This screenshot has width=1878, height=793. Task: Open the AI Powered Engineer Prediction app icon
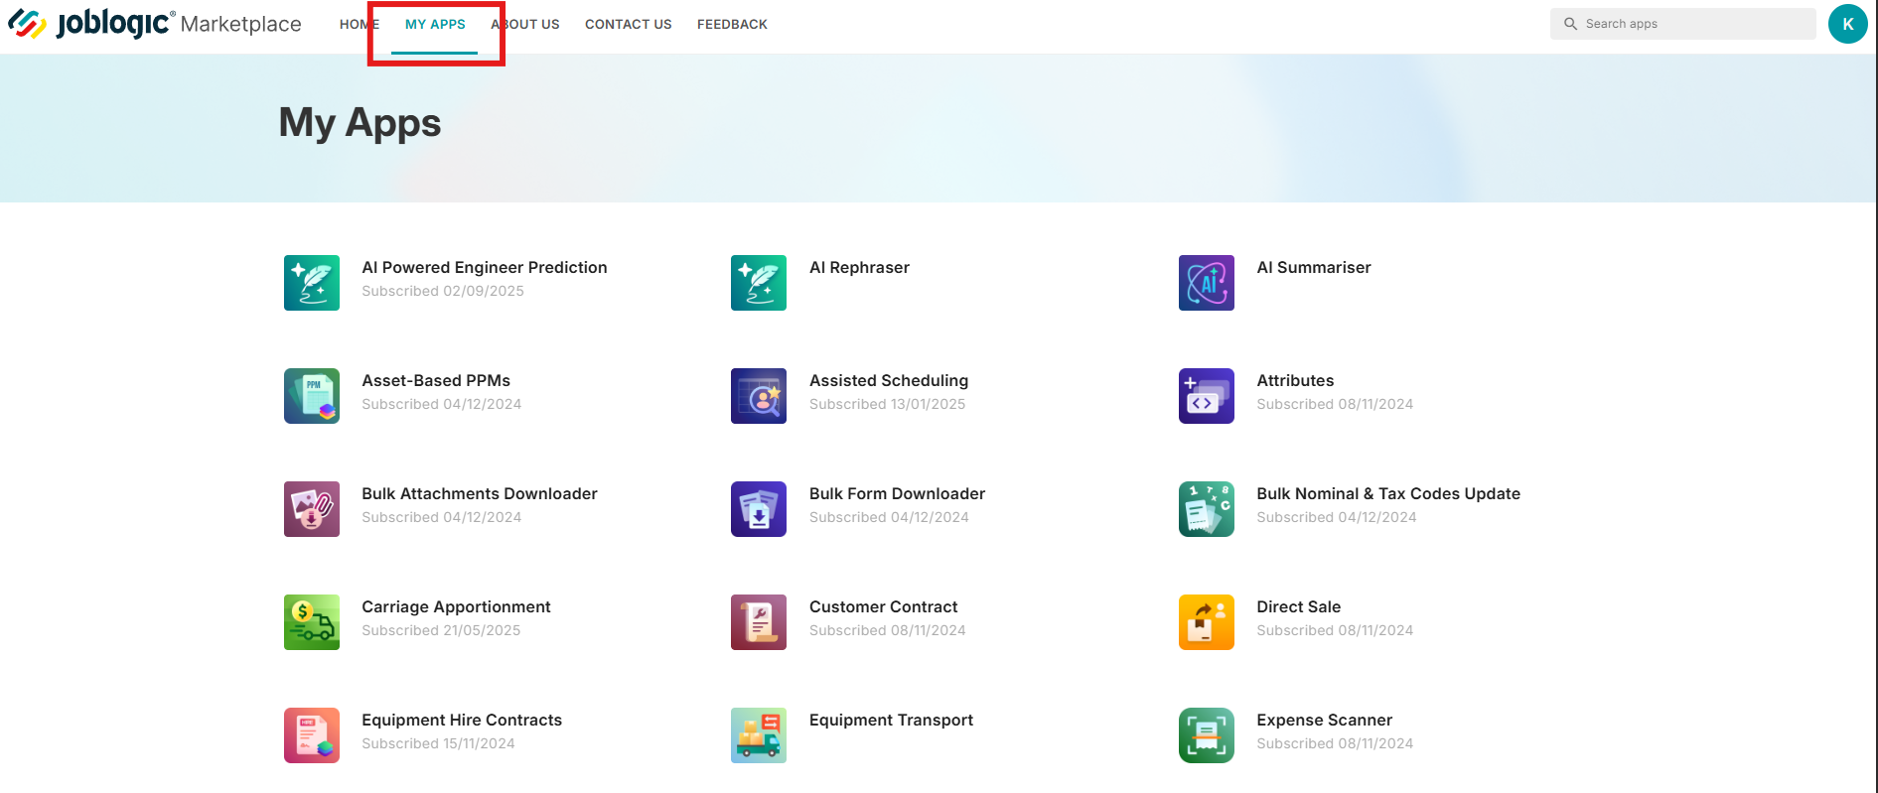coord(312,283)
